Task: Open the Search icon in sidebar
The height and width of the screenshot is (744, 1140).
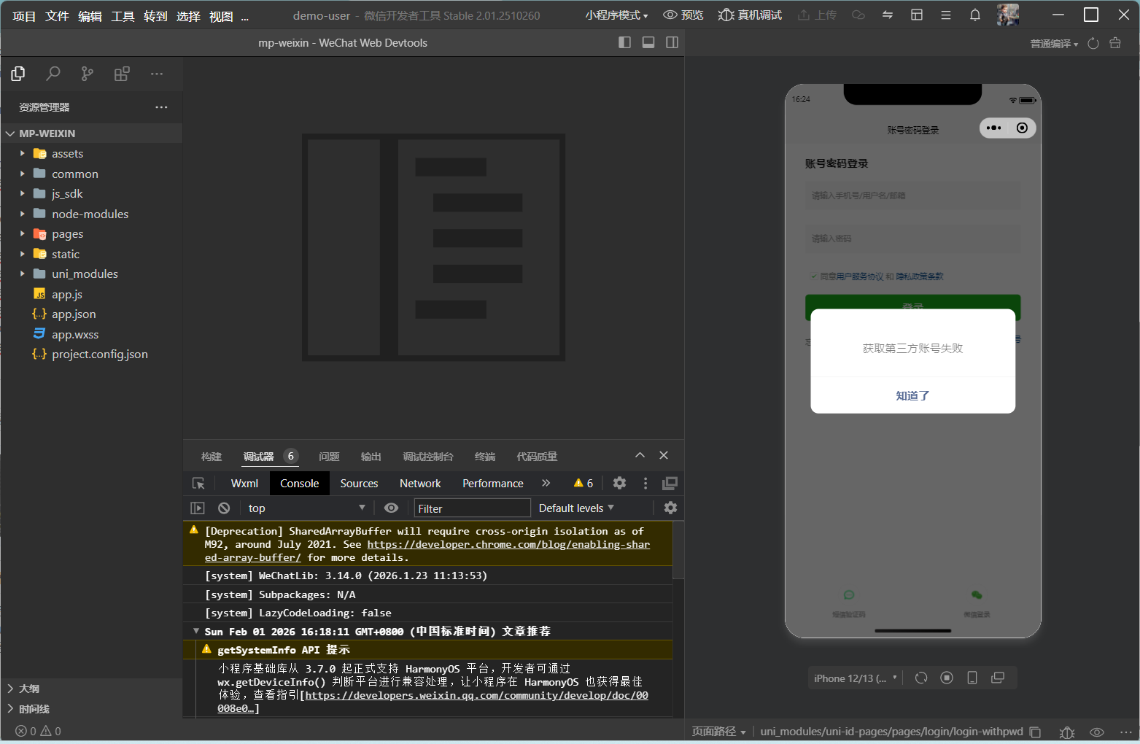Action: pos(53,74)
